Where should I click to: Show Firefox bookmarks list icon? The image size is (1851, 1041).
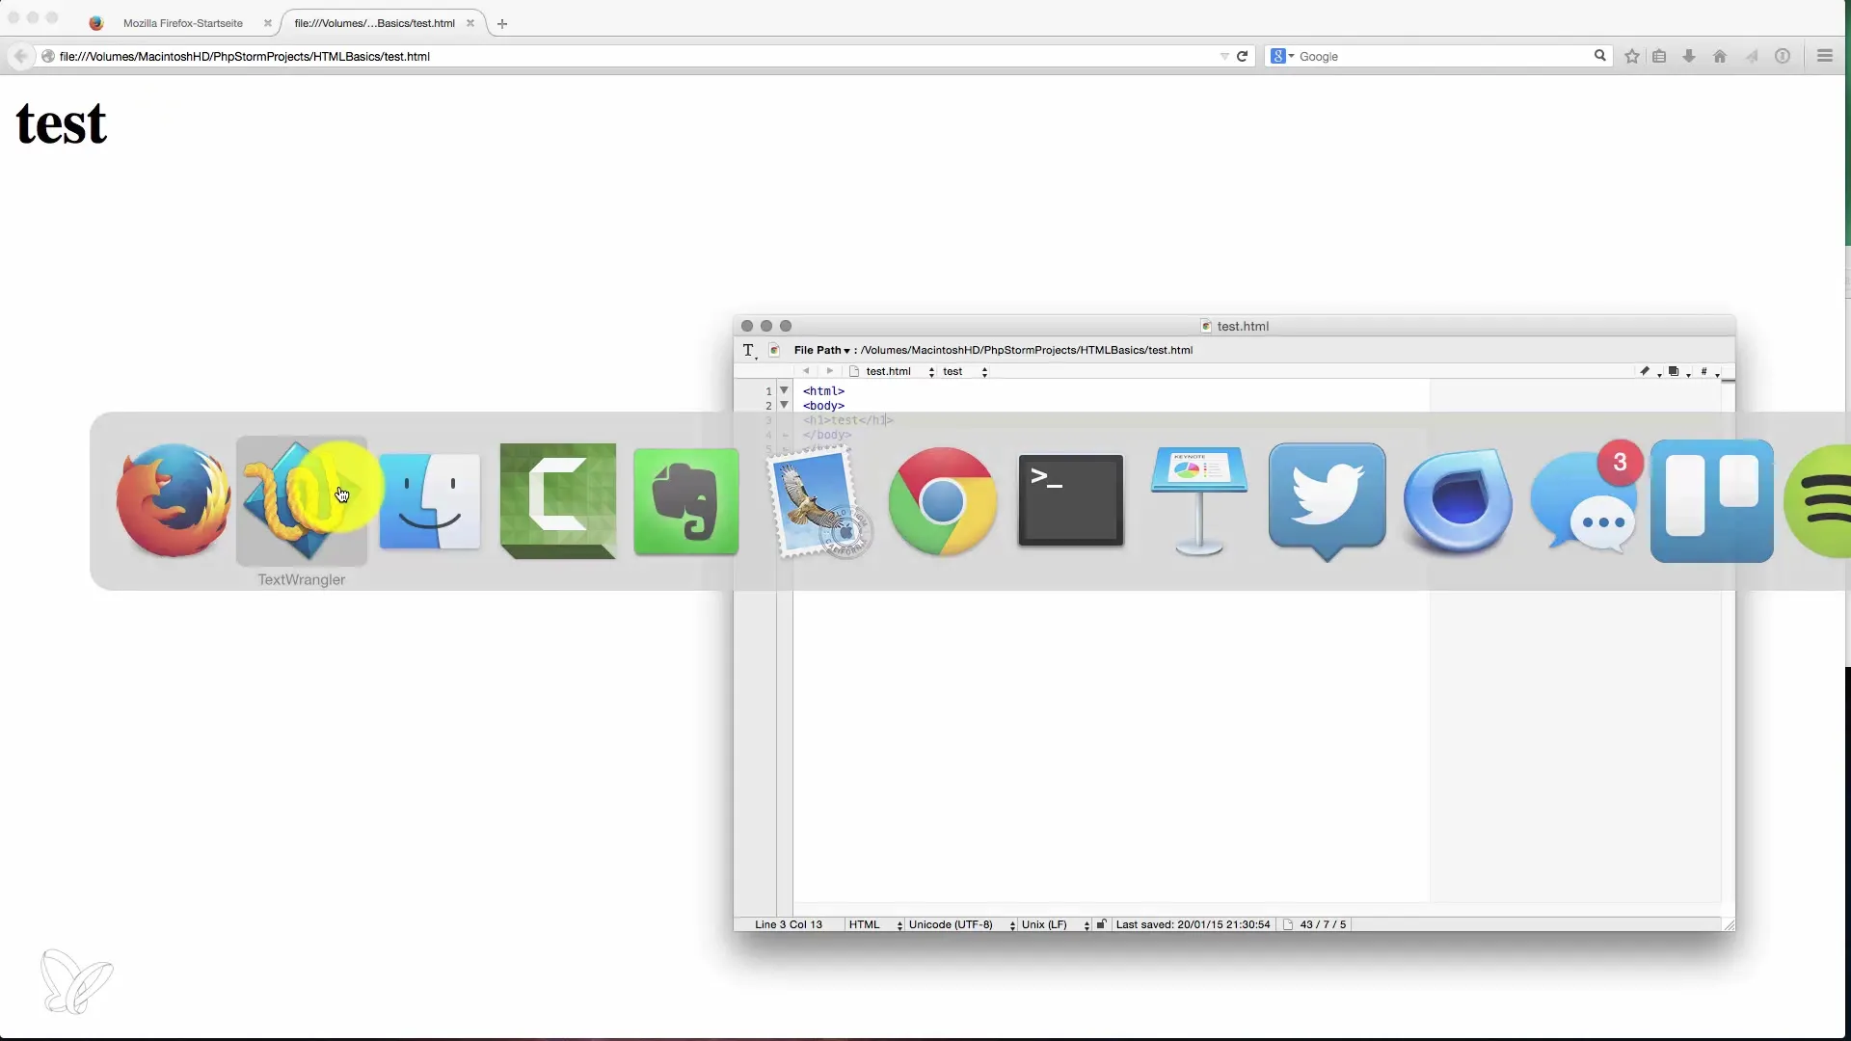(1659, 56)
